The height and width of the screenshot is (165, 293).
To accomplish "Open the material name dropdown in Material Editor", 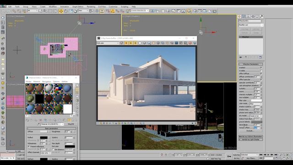I will pos(52,124).
